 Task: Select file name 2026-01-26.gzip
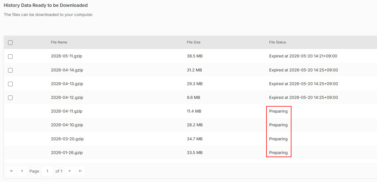(x=67, y=153)
